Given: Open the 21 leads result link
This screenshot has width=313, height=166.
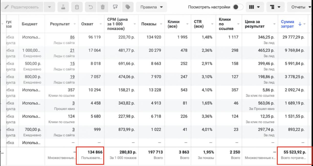Looking at the screenshot, I should [72, 50].
